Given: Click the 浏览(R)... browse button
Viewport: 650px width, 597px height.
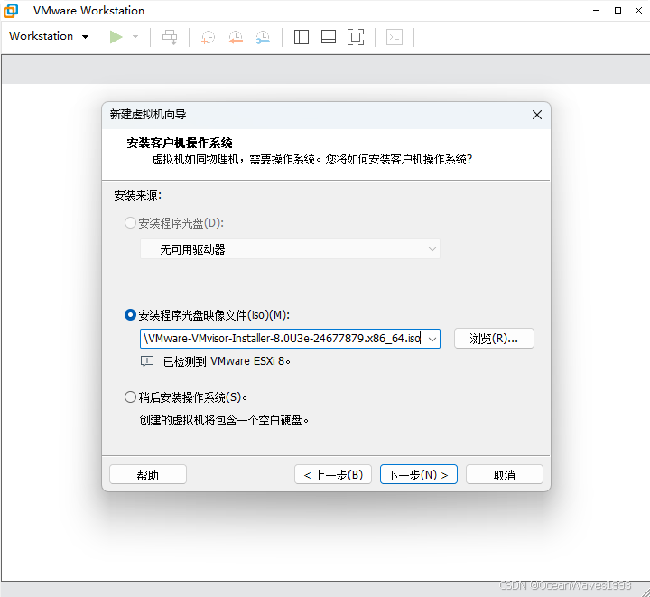Looking at the screenshot, I should click(494, 339).
